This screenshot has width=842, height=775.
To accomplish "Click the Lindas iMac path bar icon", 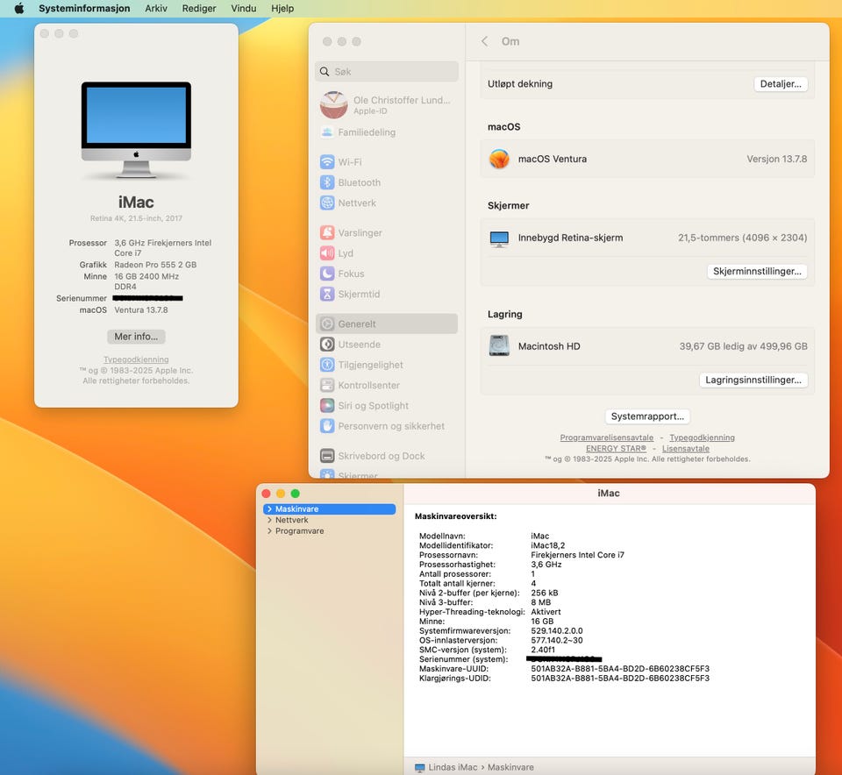I will [420, 767].
